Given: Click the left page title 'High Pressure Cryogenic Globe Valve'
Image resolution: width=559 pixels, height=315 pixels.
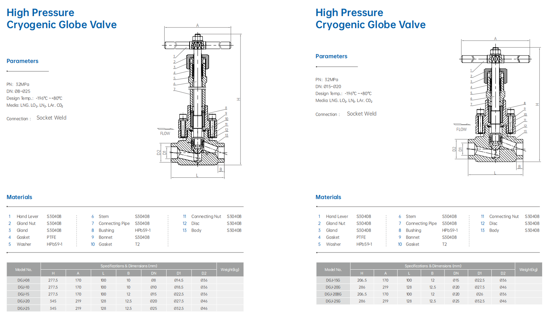Looking at the screenshot, I should (62, 19).
